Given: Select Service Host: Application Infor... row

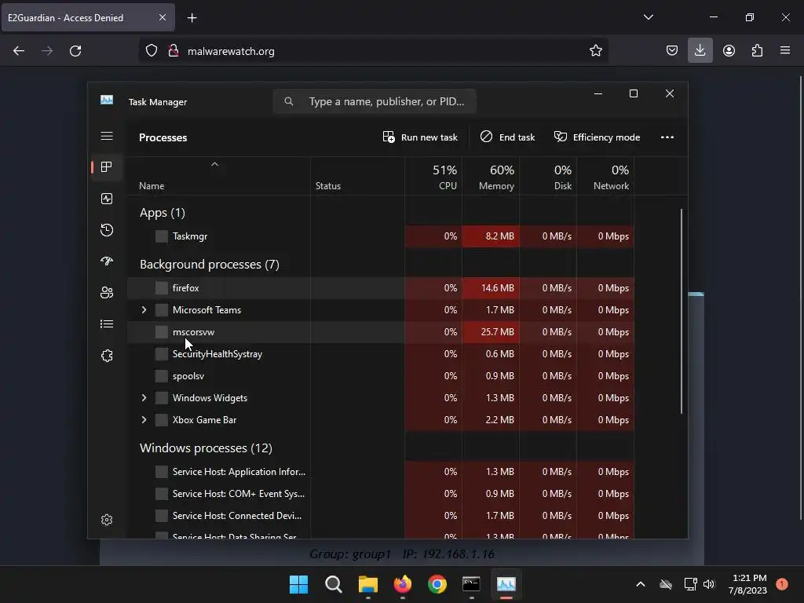Looking at the screenshot, I should (x=381, y=472).
